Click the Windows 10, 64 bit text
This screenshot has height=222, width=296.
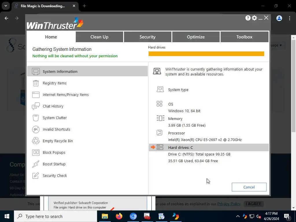(184, 111)
